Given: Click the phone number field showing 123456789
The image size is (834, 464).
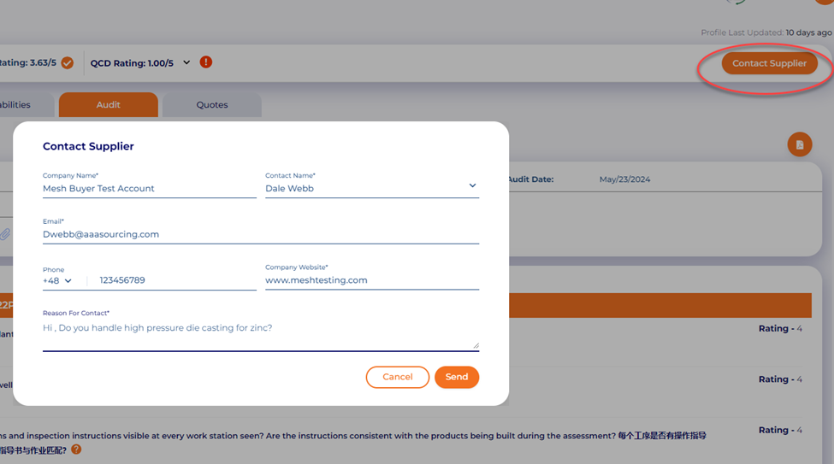Looking at the screenshot, I should (x=175, y=280).
